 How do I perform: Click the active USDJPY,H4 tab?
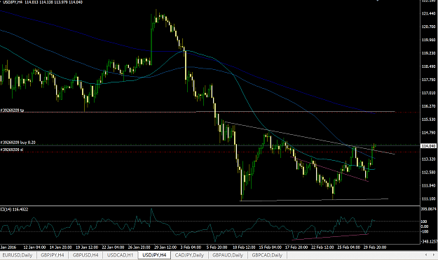tap(154, 255)
